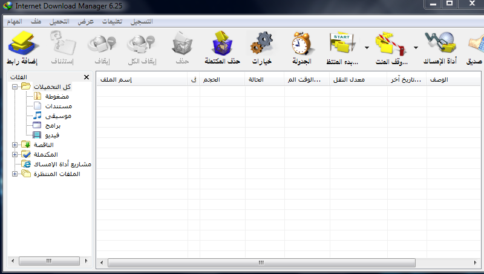The width and height of the screenshot is (484, 274).
Task: Sort by File Name (إسم الملف) column
Action: pos(142,80)
